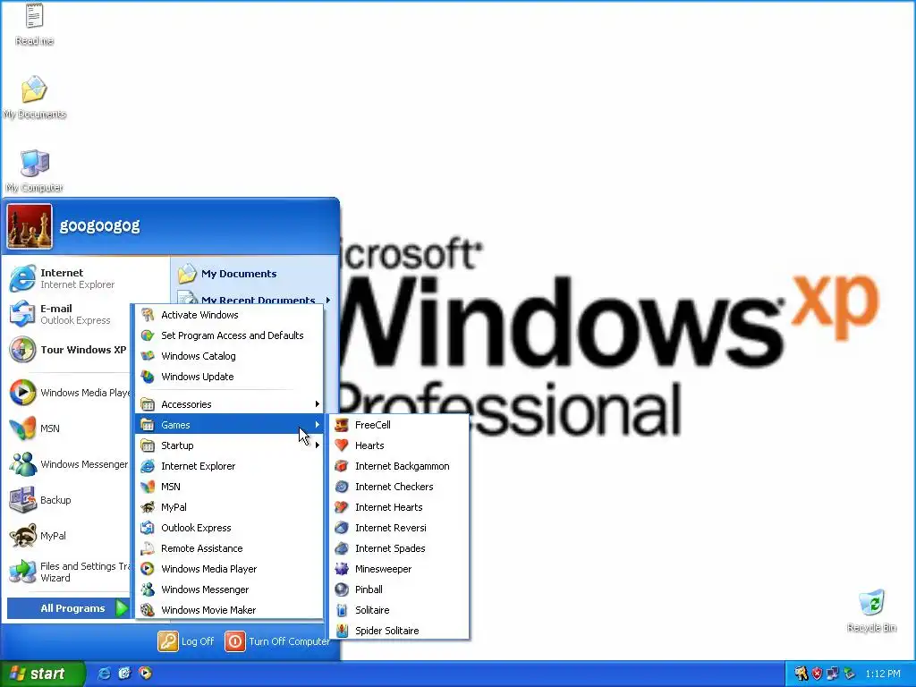The image size is (916, 687).
Task: Click the Log Off button
Action: point(186,641)
